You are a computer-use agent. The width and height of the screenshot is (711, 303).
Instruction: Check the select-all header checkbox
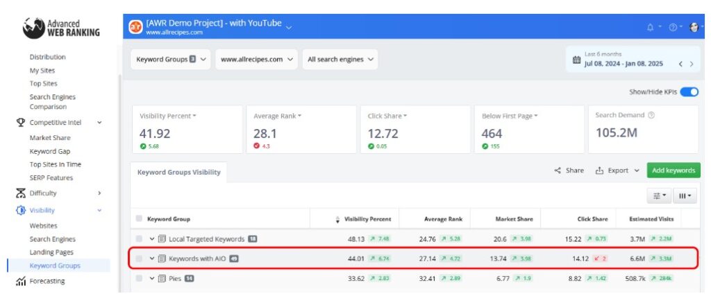(139, 218)
